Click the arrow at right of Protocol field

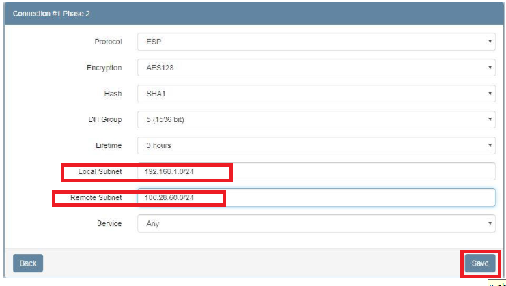click(490, 42)
